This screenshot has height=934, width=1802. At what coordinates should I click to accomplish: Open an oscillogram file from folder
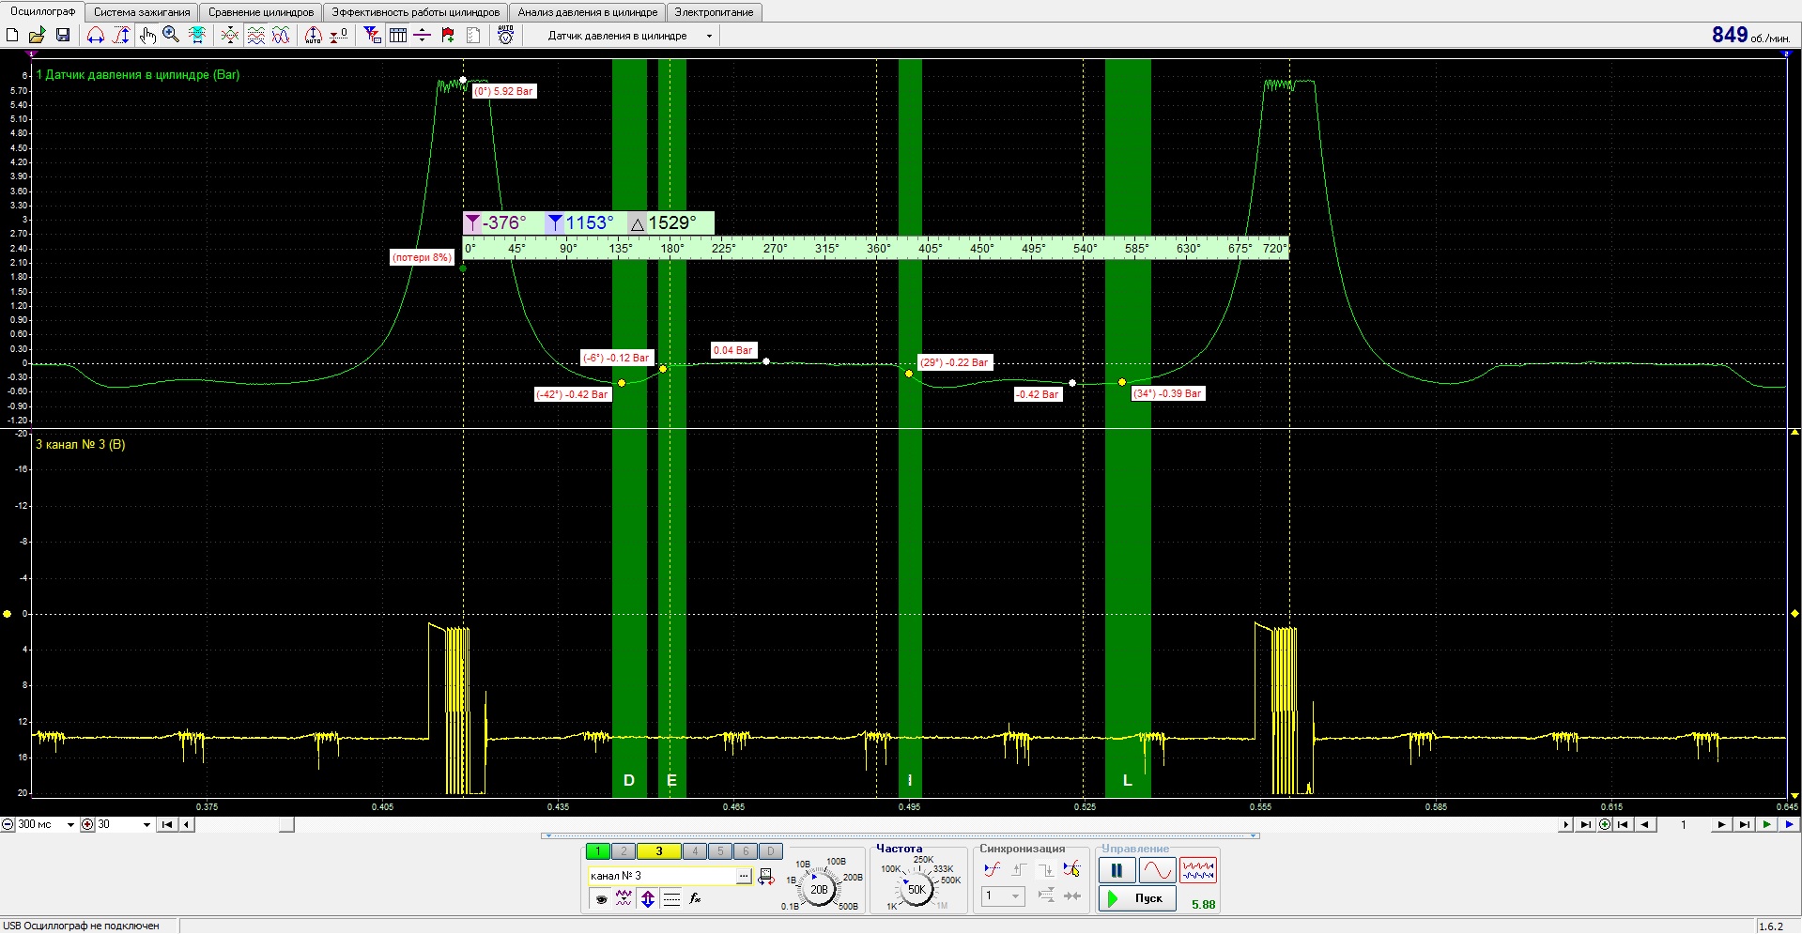coord(37,36)
